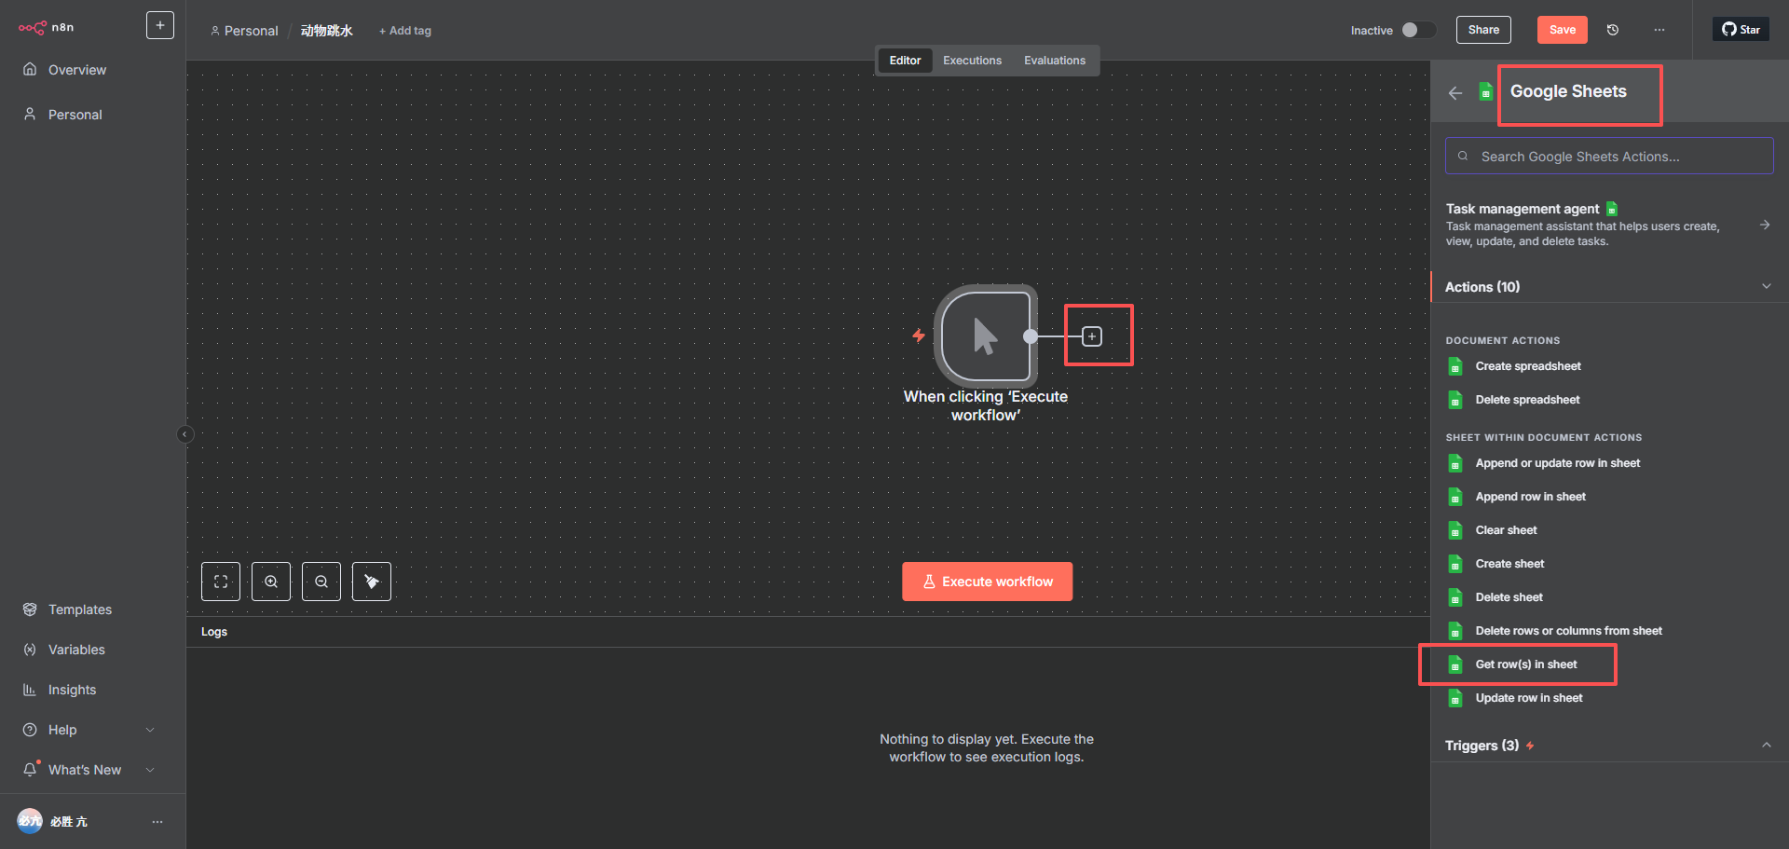Click the user avatar at bottom left
The height and width of the screenshot is (849, 1789).
(30, 821)
